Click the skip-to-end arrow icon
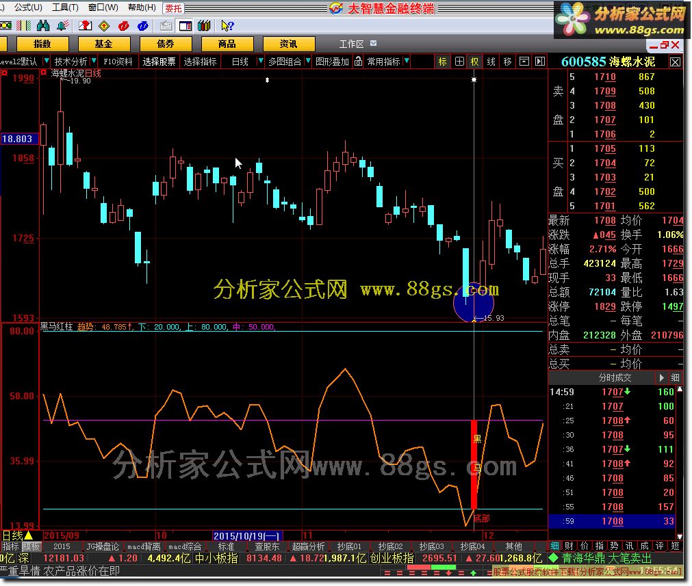Image resolution: width=692 pixels, height=586 pixels. coord(540,62)
